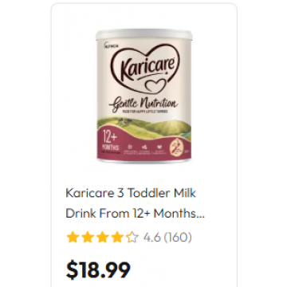The width and height of the screenshot is (287, 287).
Task: Click the 12+ Months badge on tin
Action: (x=110, y=143)
